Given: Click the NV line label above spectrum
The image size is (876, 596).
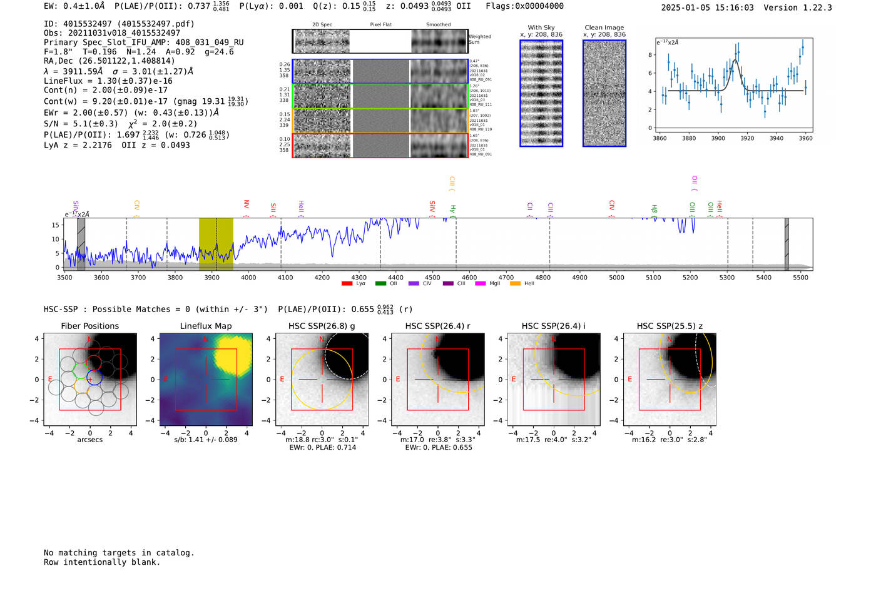Looking at the screenshot, I should [x=247, y=208].
